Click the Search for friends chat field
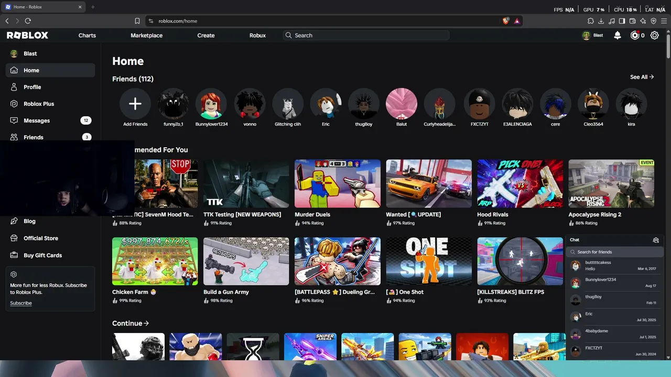Image resolution: width=671 pixels, height=377 pixels. pyautogui.click(x=614, y=252)
